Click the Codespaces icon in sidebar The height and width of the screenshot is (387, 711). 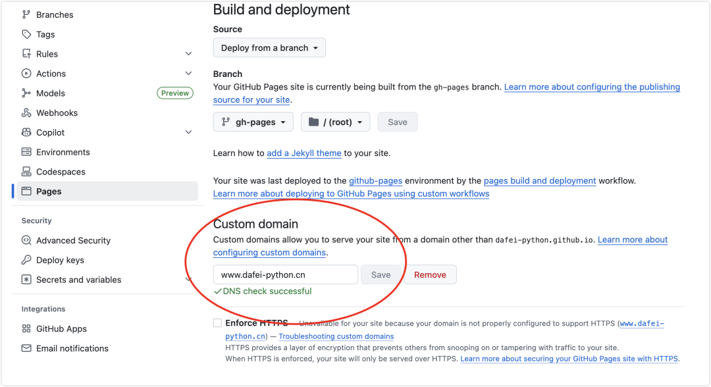pos(26,172)
